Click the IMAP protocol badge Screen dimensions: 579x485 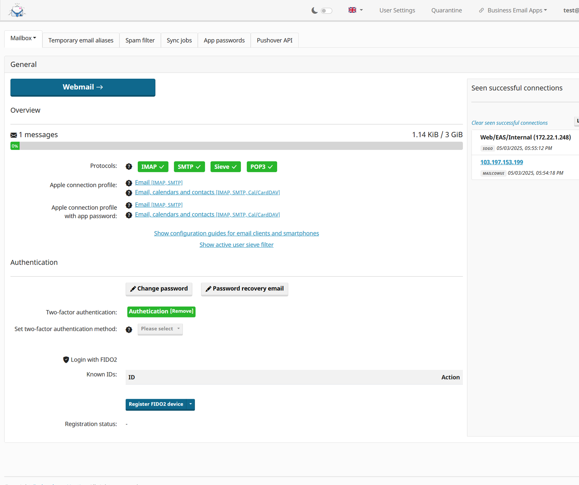click(x=153, y=167)
